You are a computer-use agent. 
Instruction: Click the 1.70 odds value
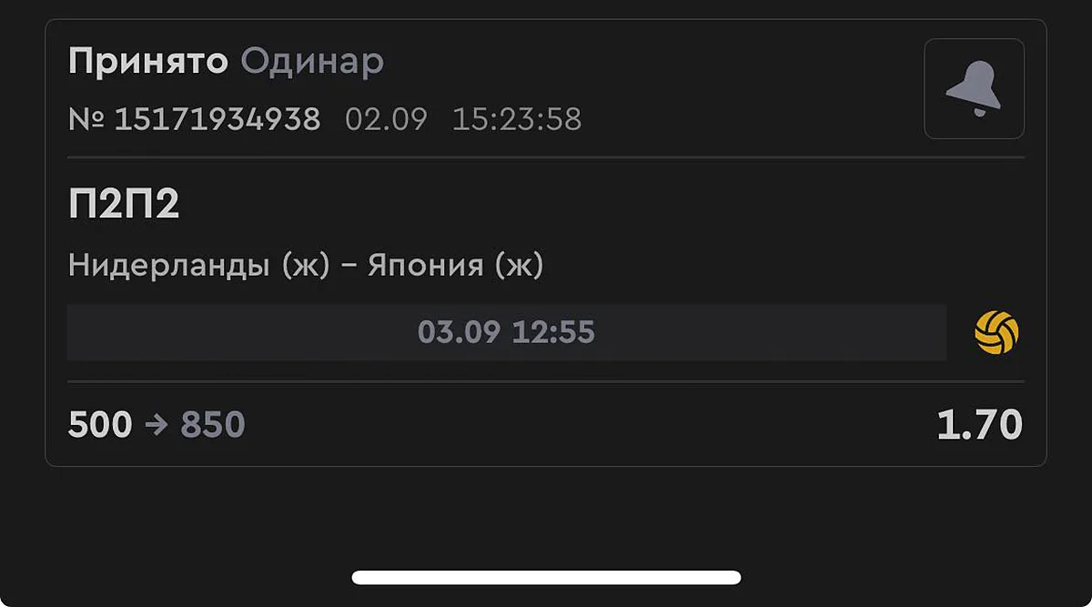(x=979, y=425)
